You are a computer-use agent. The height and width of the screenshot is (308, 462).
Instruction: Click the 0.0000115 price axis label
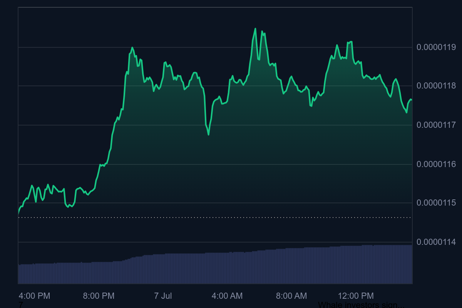[436, 203]
